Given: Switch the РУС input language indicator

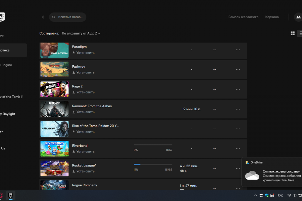Looking at the screenshot, I should point(280,196).
